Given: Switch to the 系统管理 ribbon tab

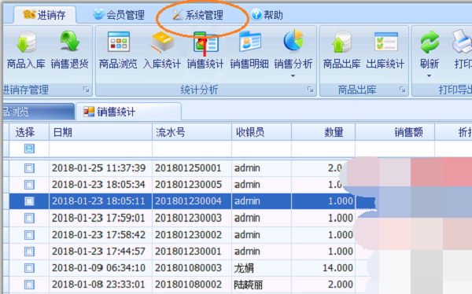Looking at the screenshot, I should tap(197, 15).
